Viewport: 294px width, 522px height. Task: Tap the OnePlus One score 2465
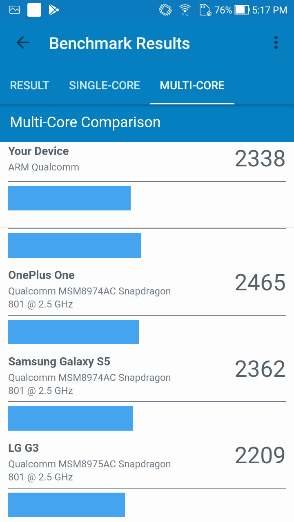[x=260, y=283]
